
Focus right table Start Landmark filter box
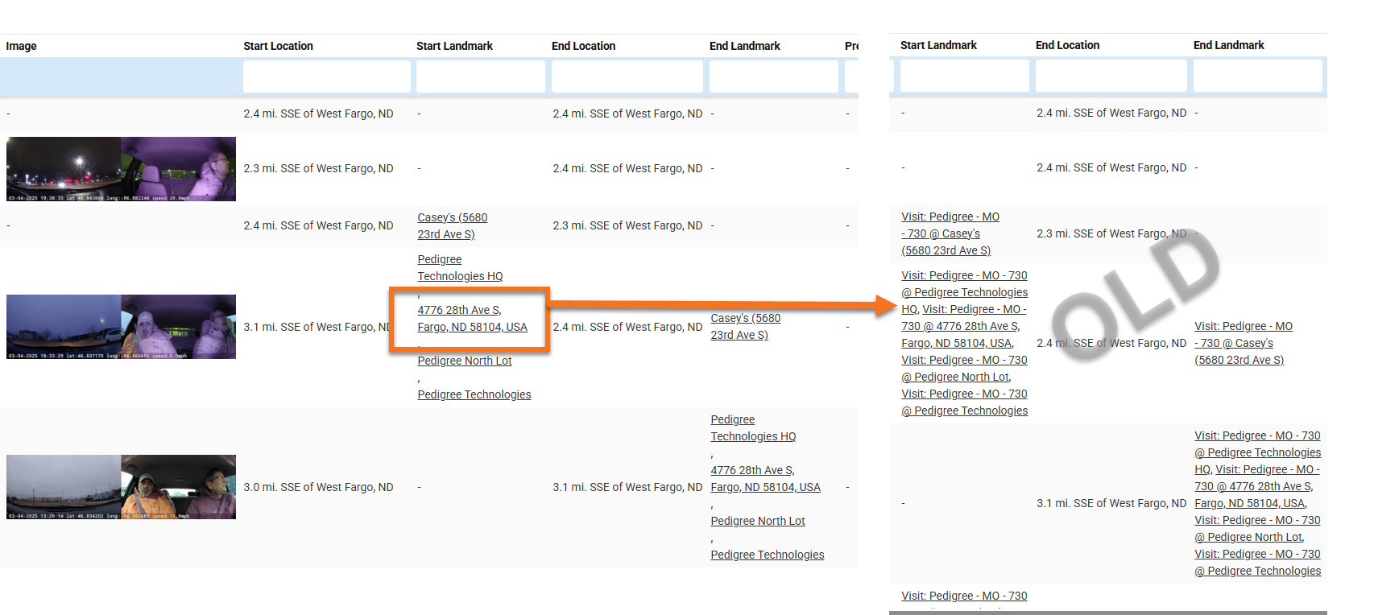tap(964, 76)
